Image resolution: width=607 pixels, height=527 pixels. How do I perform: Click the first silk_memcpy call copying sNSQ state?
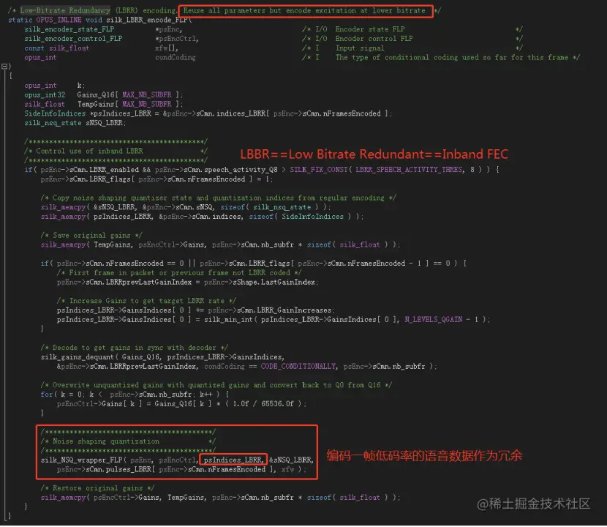(68, 206)
